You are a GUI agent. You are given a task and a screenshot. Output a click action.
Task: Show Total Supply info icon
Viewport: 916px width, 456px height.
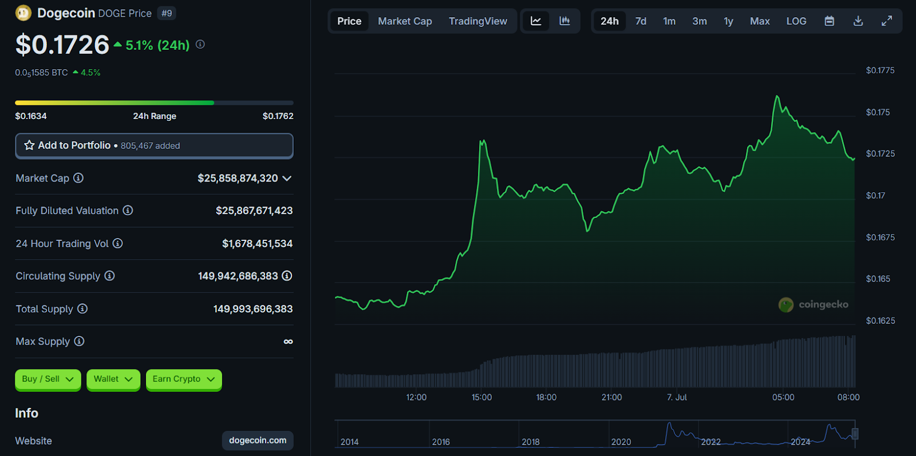[x=82, y=308]
